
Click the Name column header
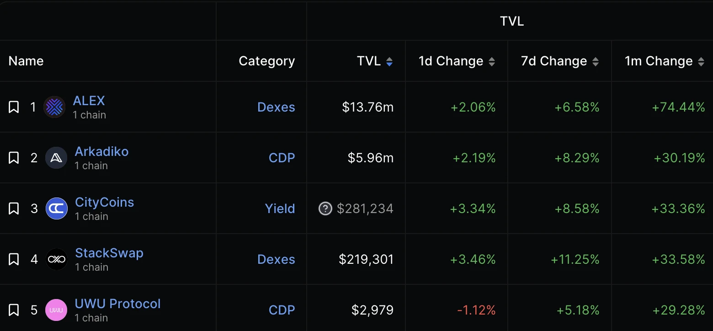[26, 61]
